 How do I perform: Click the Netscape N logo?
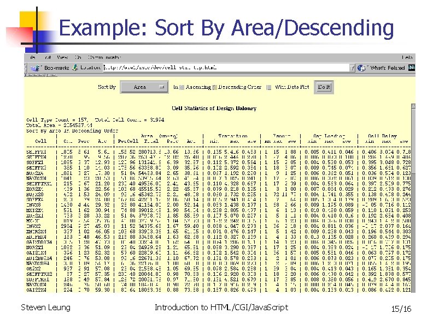pyautogui.click(x=411, y=68)
